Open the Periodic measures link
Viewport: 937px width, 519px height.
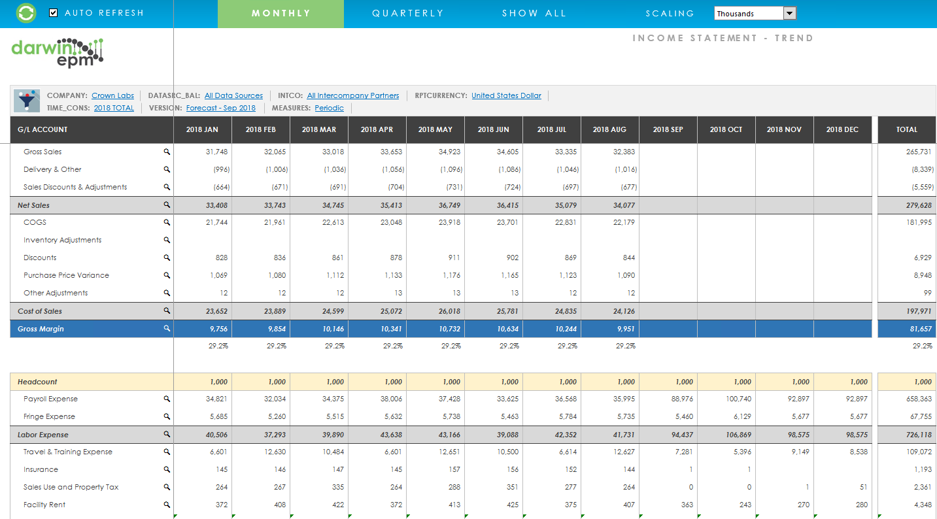pos(329,108)
